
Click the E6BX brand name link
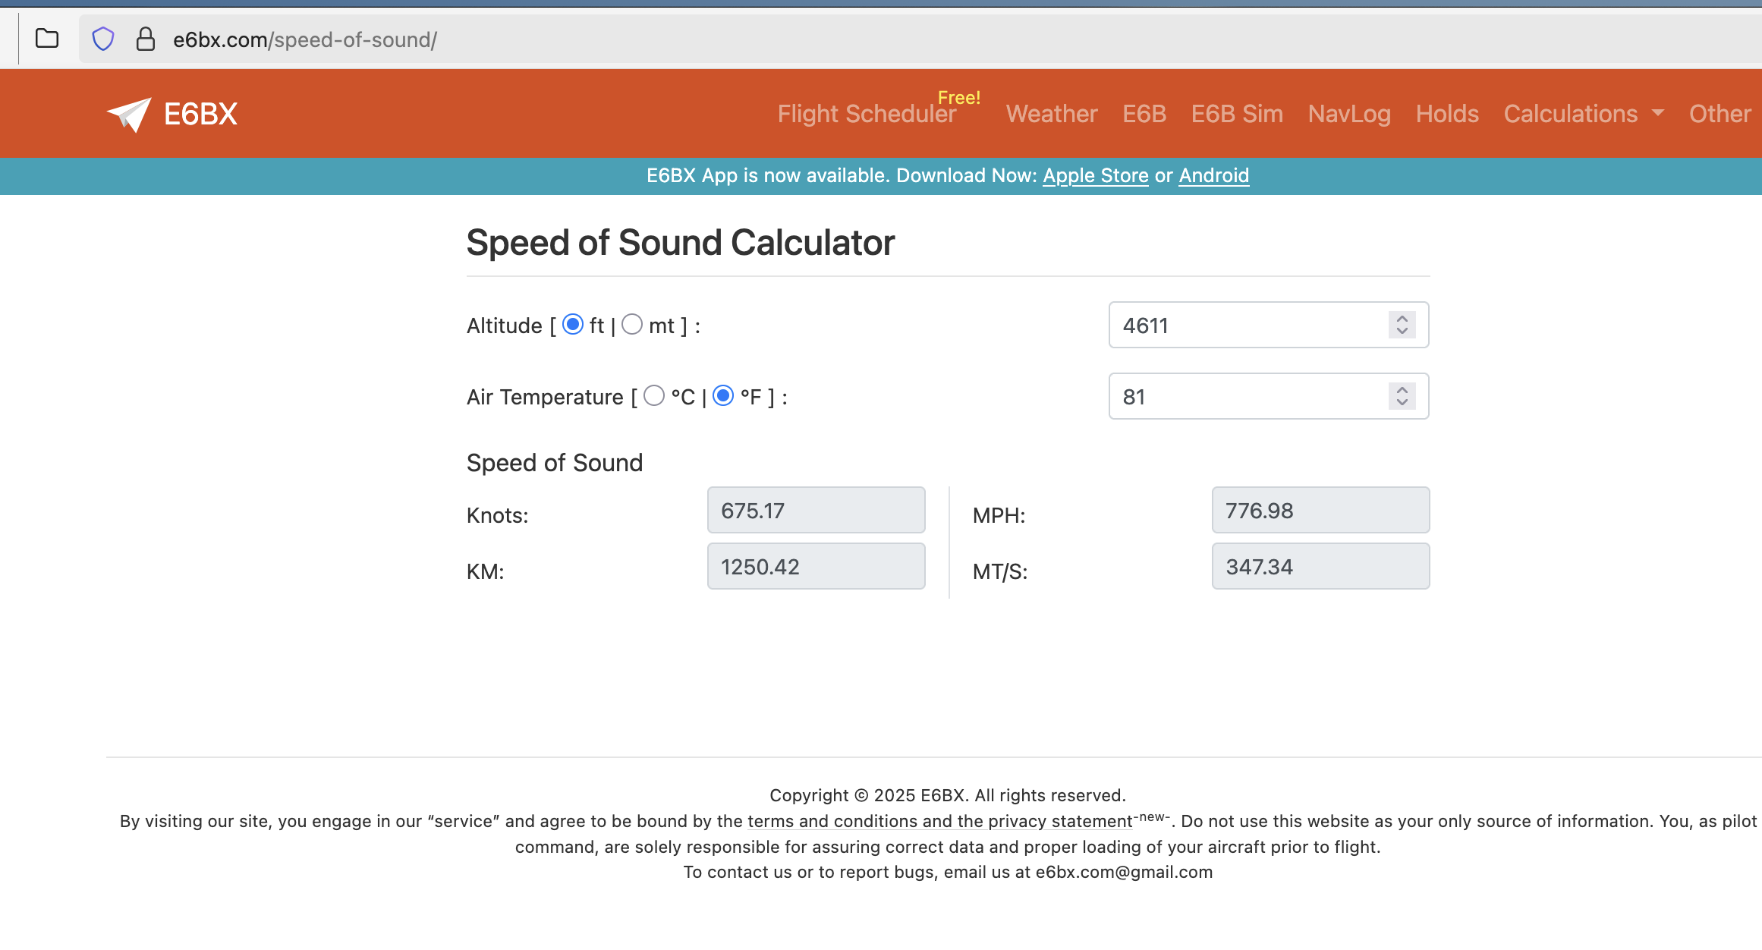[201, 115]
